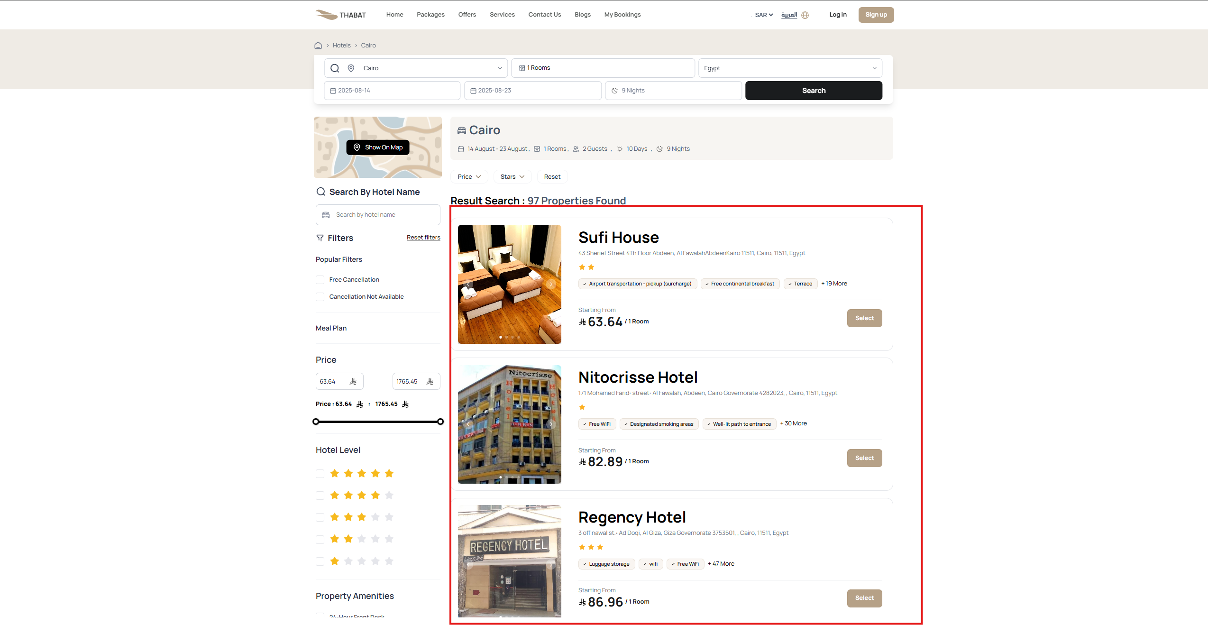Click next image arrow on Sufi House photo

tap(551, 285)
